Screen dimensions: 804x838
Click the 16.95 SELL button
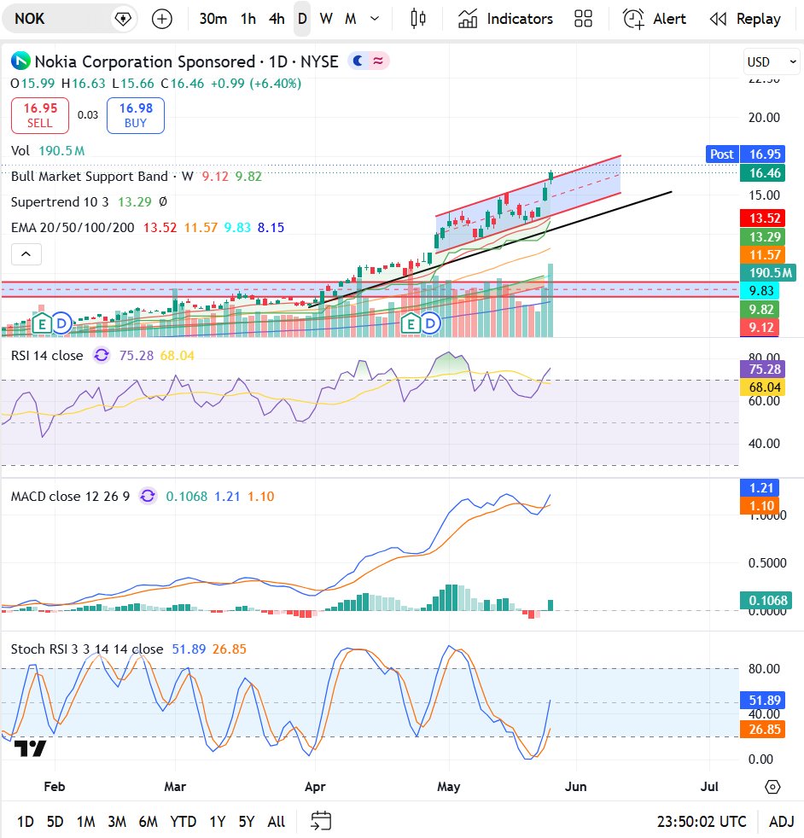pyautogui.click(x=40, y=115)
